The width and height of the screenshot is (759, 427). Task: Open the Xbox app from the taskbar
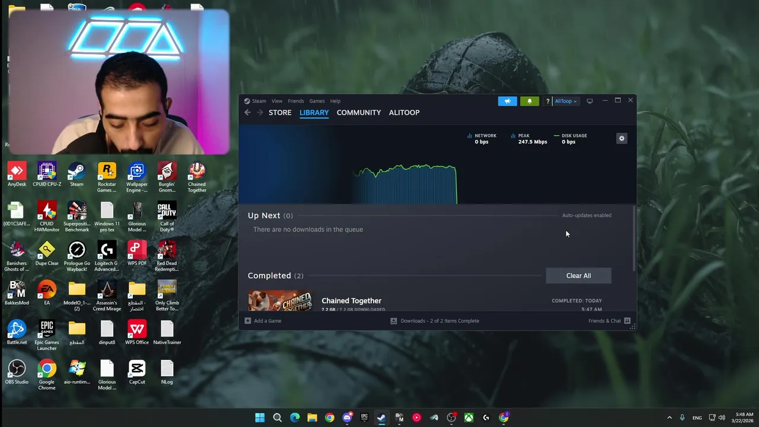[468, 418]
